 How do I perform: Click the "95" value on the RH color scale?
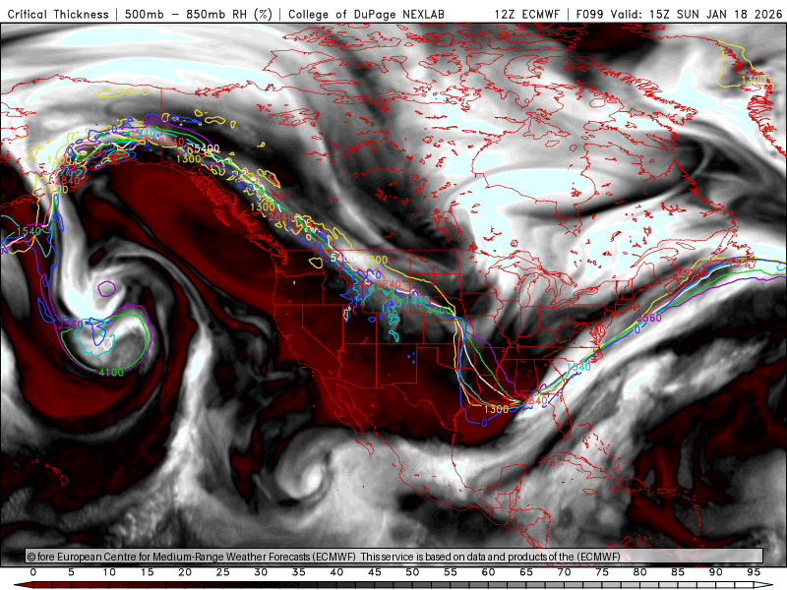tap(754, 572)
